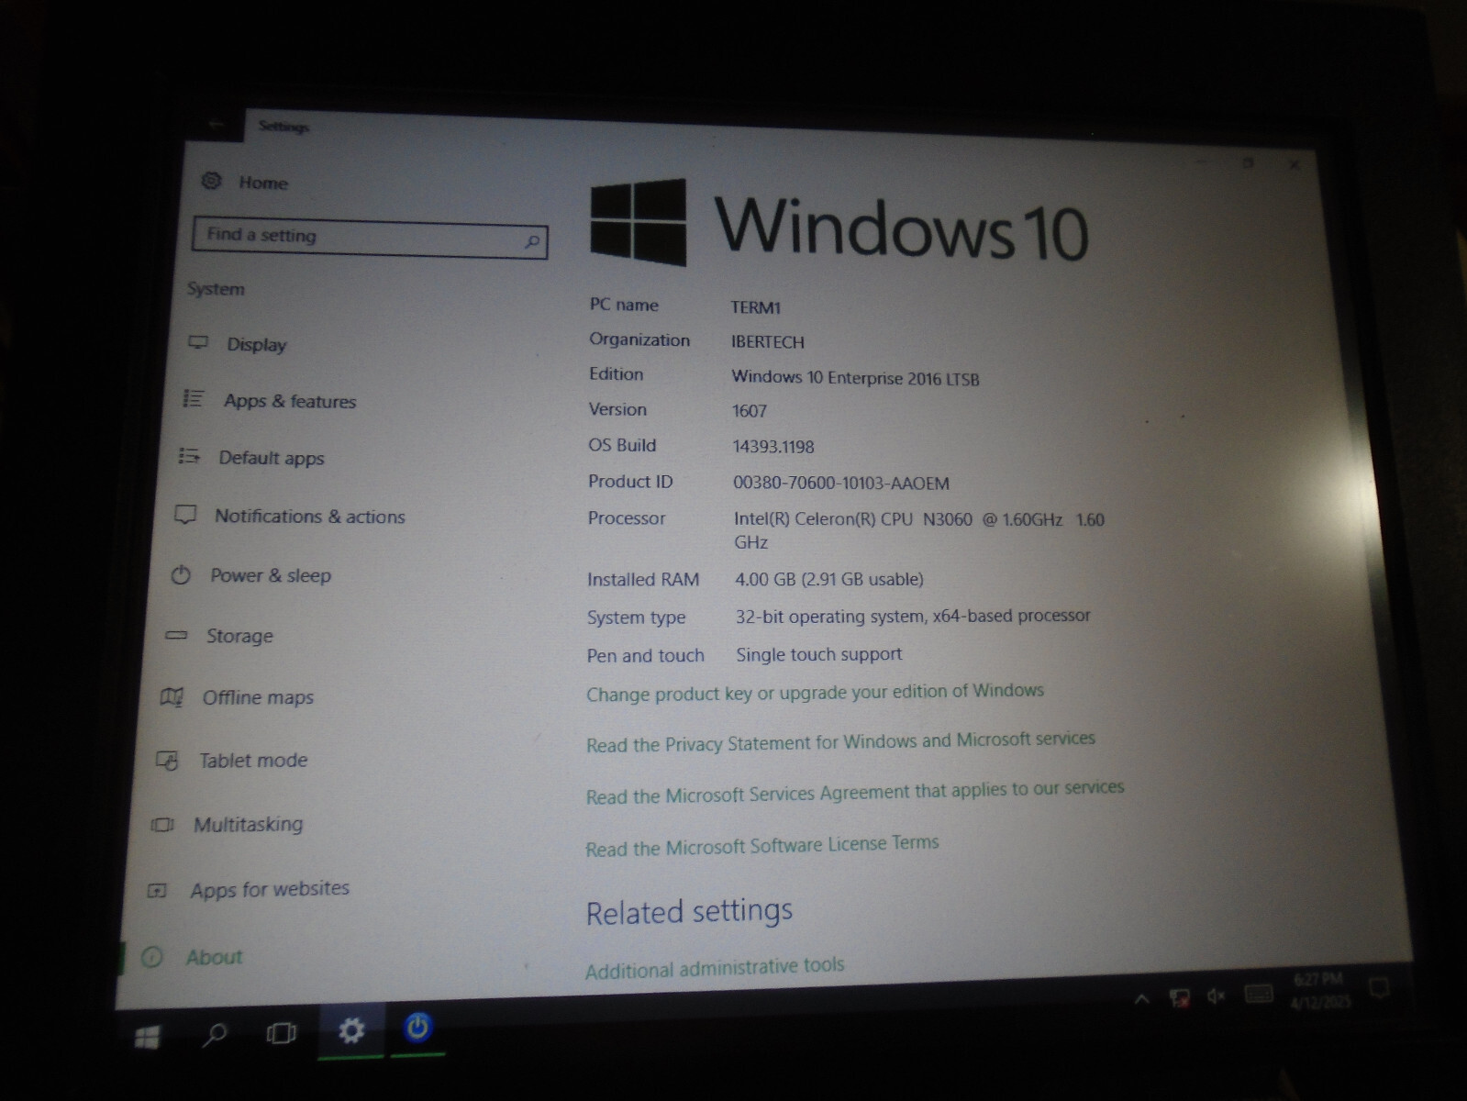The width and height of the screenshot is (1467, 1101).
Task: Open the touch keyboard from the tray
Action: point(1258,994)
